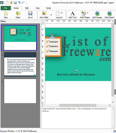Viewport: 116px width, 133px height.
Task: Expand the Layout dropdown arrow
Action: pos(62,13)
